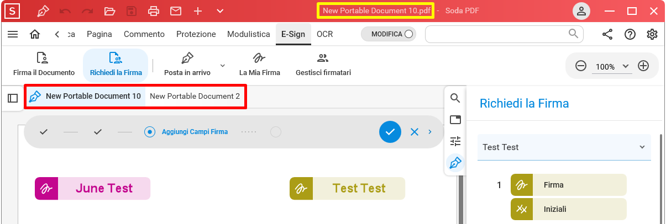Select the Iniziali field button

[x=569, y=209]
